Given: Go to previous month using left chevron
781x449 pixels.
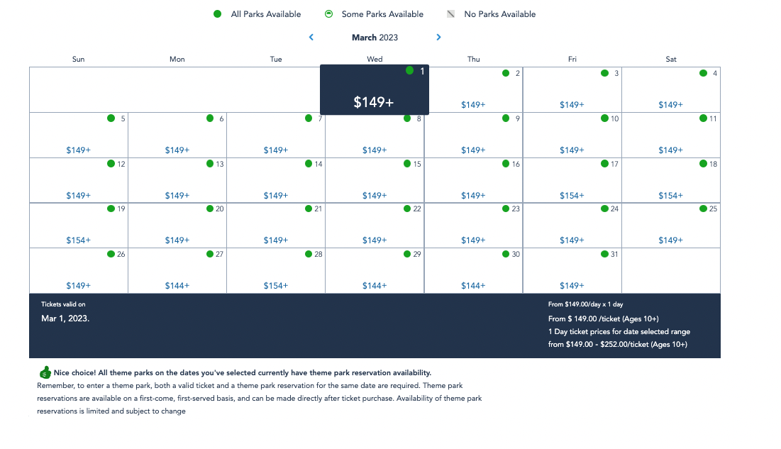Looking at the screenshot, I should [311, 38].
